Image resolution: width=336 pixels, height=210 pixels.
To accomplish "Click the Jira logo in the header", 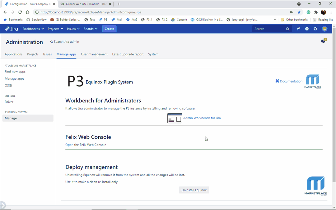I will tap(12, 29).
